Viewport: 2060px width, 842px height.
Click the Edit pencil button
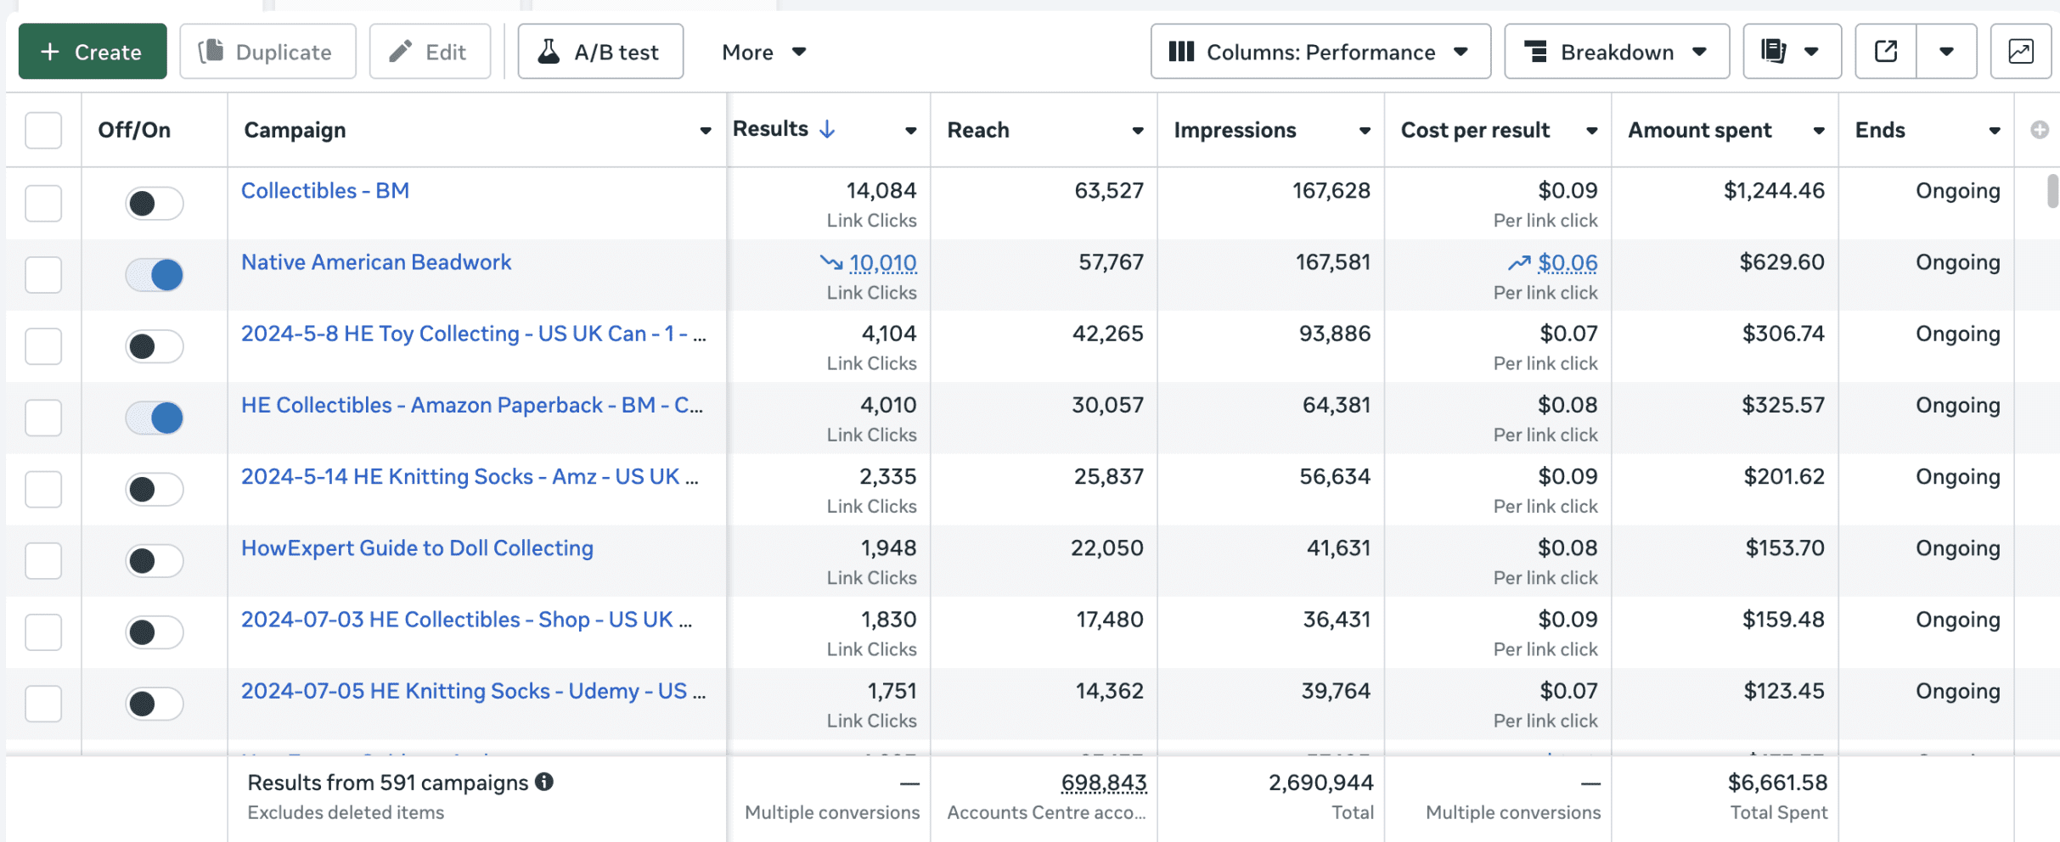coord(430,52)
